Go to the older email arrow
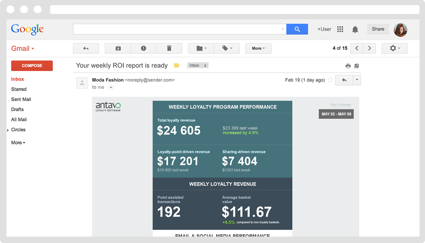The image size is (425, 243). (369, 48)
